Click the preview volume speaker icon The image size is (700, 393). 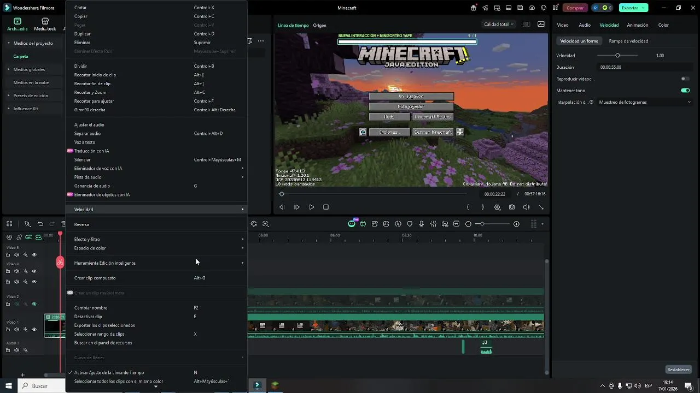[x=526, y=207]
